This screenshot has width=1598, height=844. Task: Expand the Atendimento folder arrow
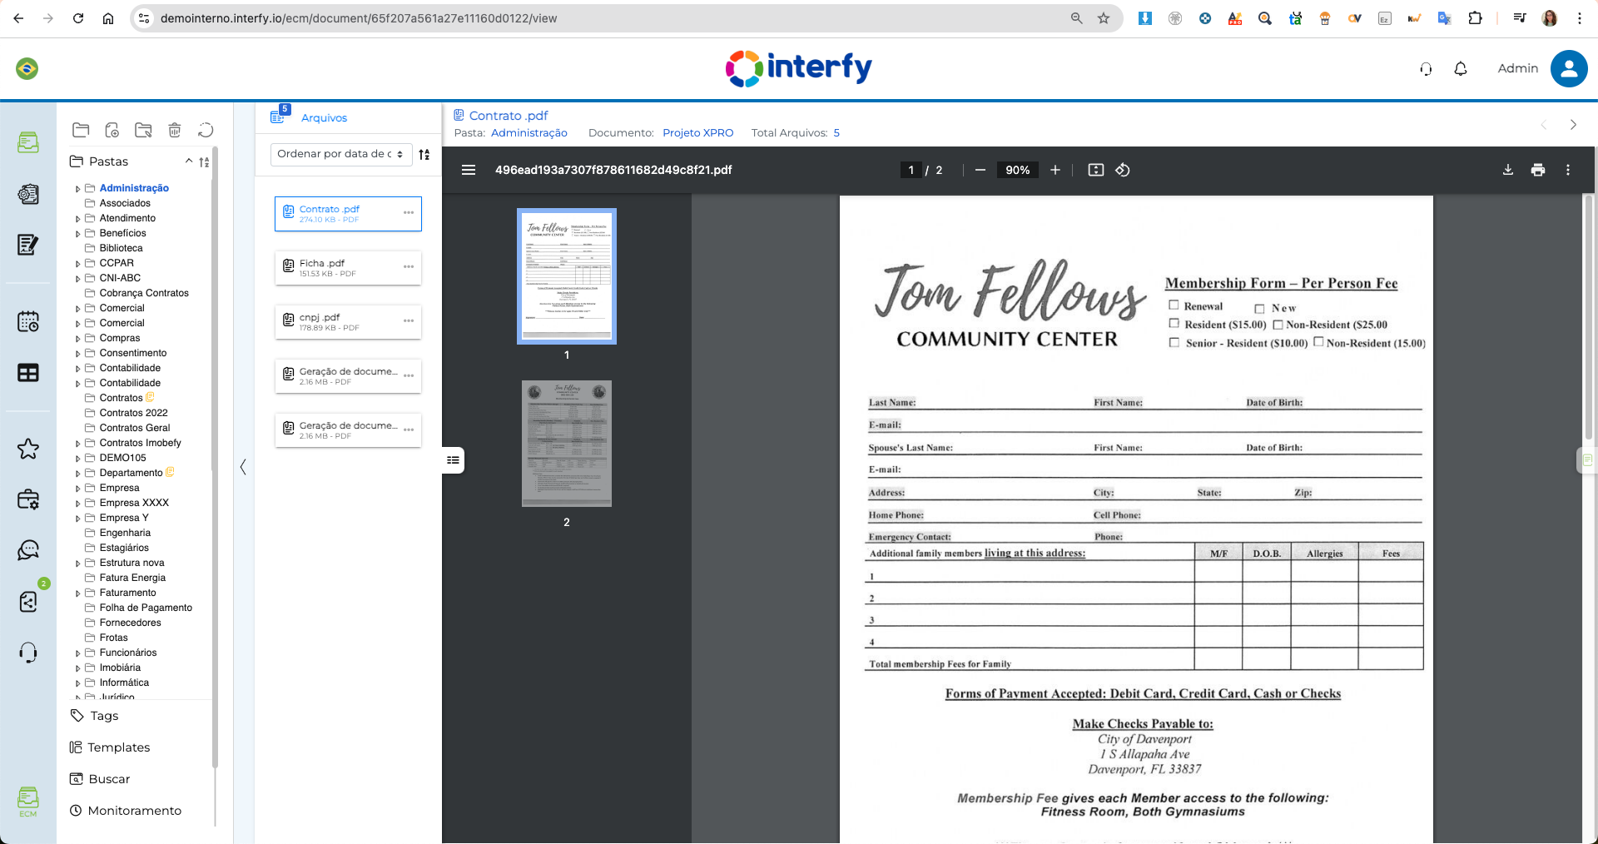[x=77, y=219]
